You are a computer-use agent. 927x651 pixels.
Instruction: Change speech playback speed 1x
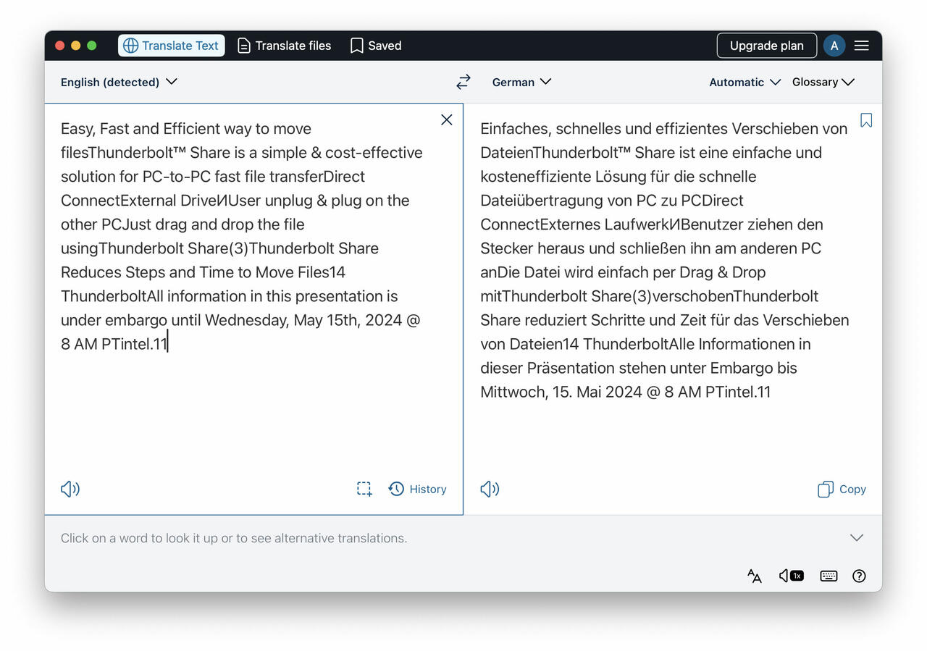click(791, 576)
